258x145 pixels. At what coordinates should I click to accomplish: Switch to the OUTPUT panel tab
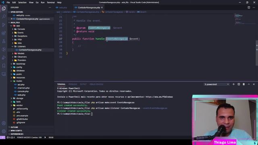pos(83,84)
